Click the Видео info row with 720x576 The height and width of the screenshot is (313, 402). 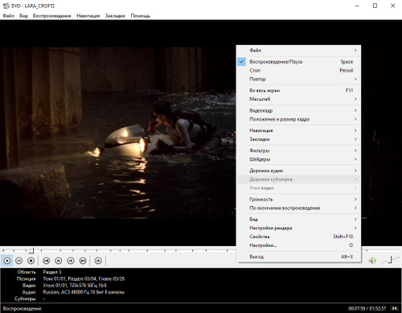pyautogui.click(x=75, y=286)
